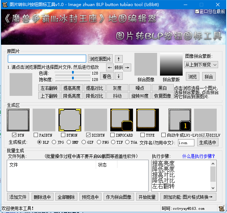The width and height of the screenshot is (227, 213).
Task: Click the source image preview thumbnail
Action: [21, 84]
